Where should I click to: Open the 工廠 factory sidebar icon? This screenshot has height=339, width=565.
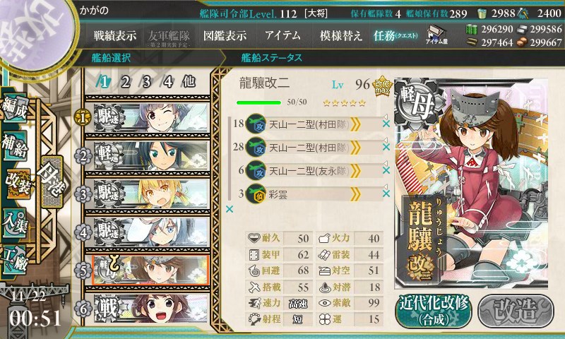(14, 258)
